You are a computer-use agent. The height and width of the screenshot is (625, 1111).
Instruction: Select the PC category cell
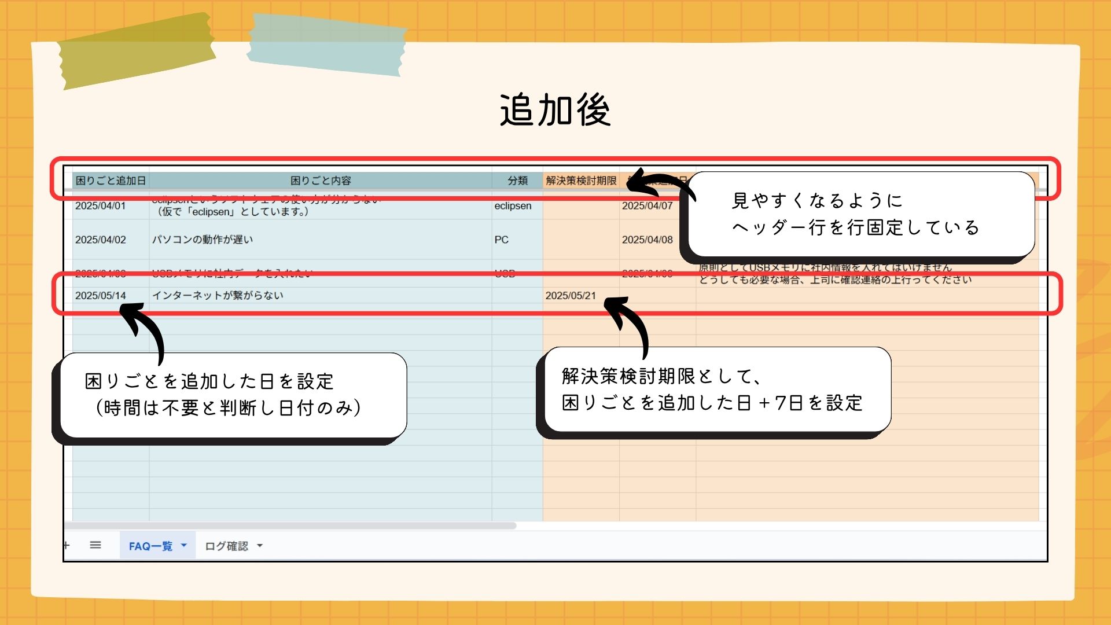502,240
